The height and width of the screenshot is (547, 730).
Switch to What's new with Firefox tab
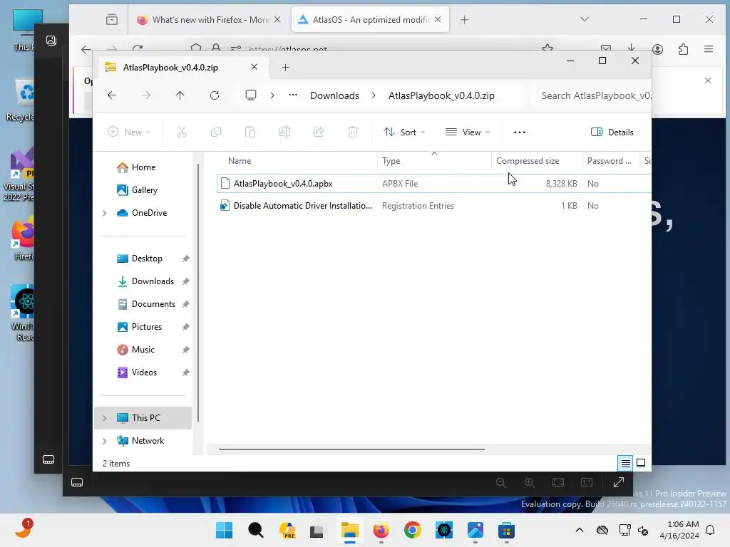click(209, 19)
